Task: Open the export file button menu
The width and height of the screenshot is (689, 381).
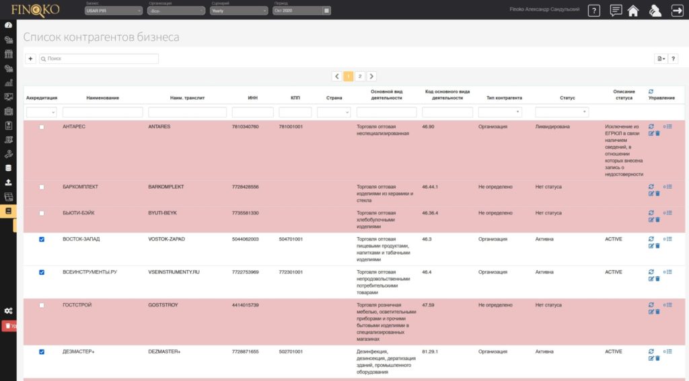Action: [660, 59]
